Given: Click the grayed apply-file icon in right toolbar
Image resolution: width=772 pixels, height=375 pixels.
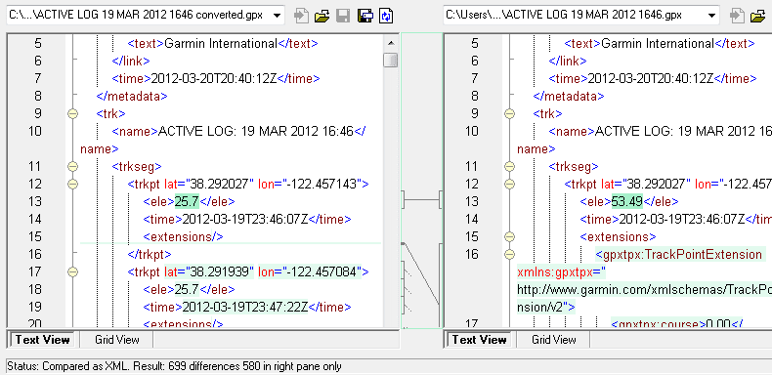Looking at the screenshot, I should click(736, 16).
